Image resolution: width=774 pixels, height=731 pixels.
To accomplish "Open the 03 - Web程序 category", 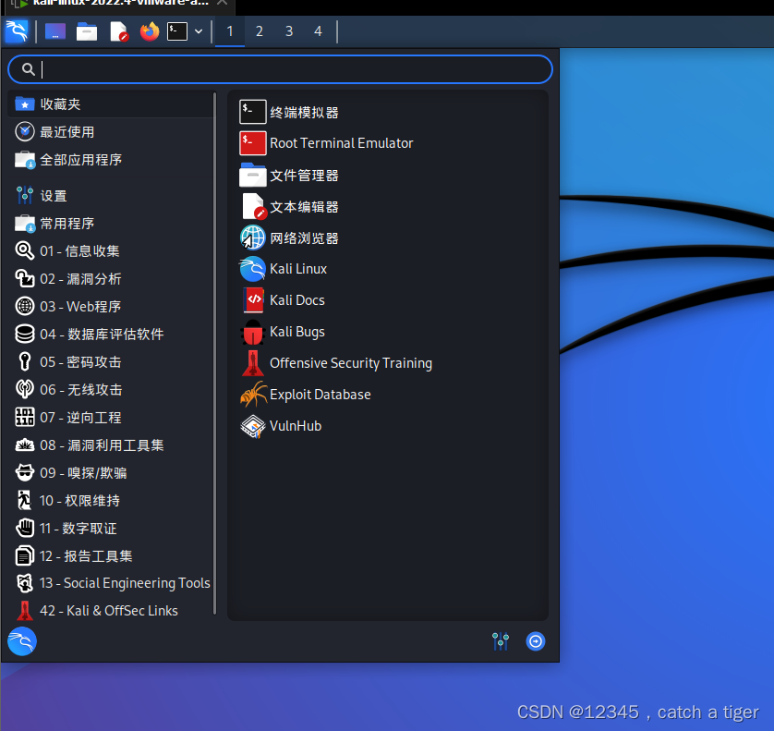I will (x=111, y=306).
